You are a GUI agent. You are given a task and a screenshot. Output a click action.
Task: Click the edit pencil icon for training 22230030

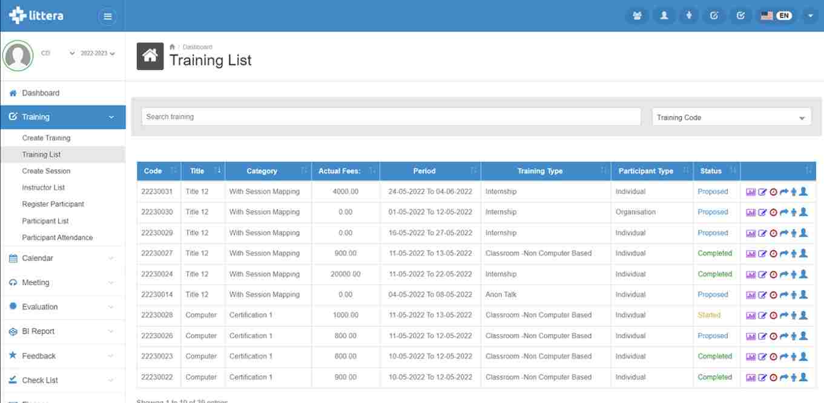click(763, 213)
